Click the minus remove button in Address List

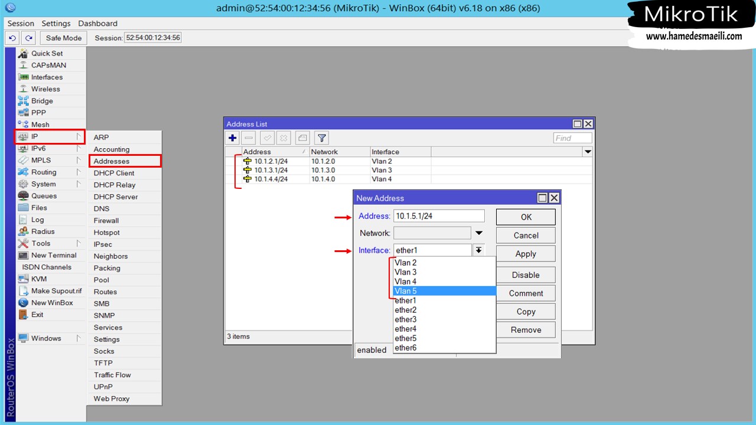[x=249, y=138]
